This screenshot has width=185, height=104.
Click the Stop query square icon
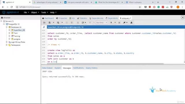pos(119,23)
